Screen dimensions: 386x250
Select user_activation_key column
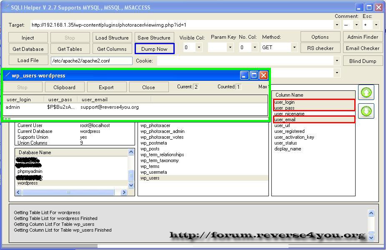(313, 137)
